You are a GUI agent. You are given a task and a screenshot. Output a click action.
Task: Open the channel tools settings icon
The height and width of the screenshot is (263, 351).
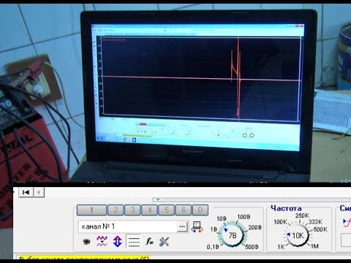164,242
